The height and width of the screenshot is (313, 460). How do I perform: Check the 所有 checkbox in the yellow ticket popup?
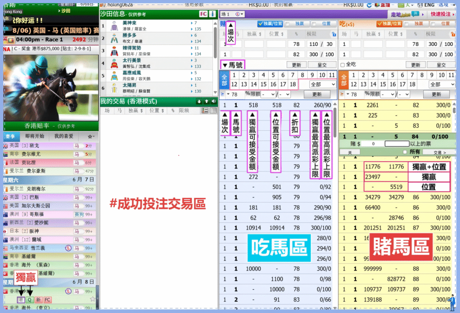[405, 152]
